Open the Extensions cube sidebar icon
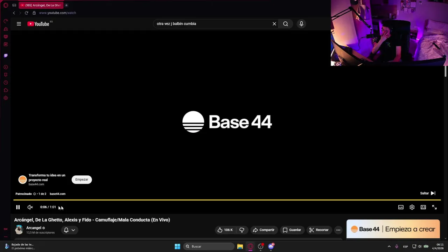This screenshot has width=448, height=252. (6, 90)
